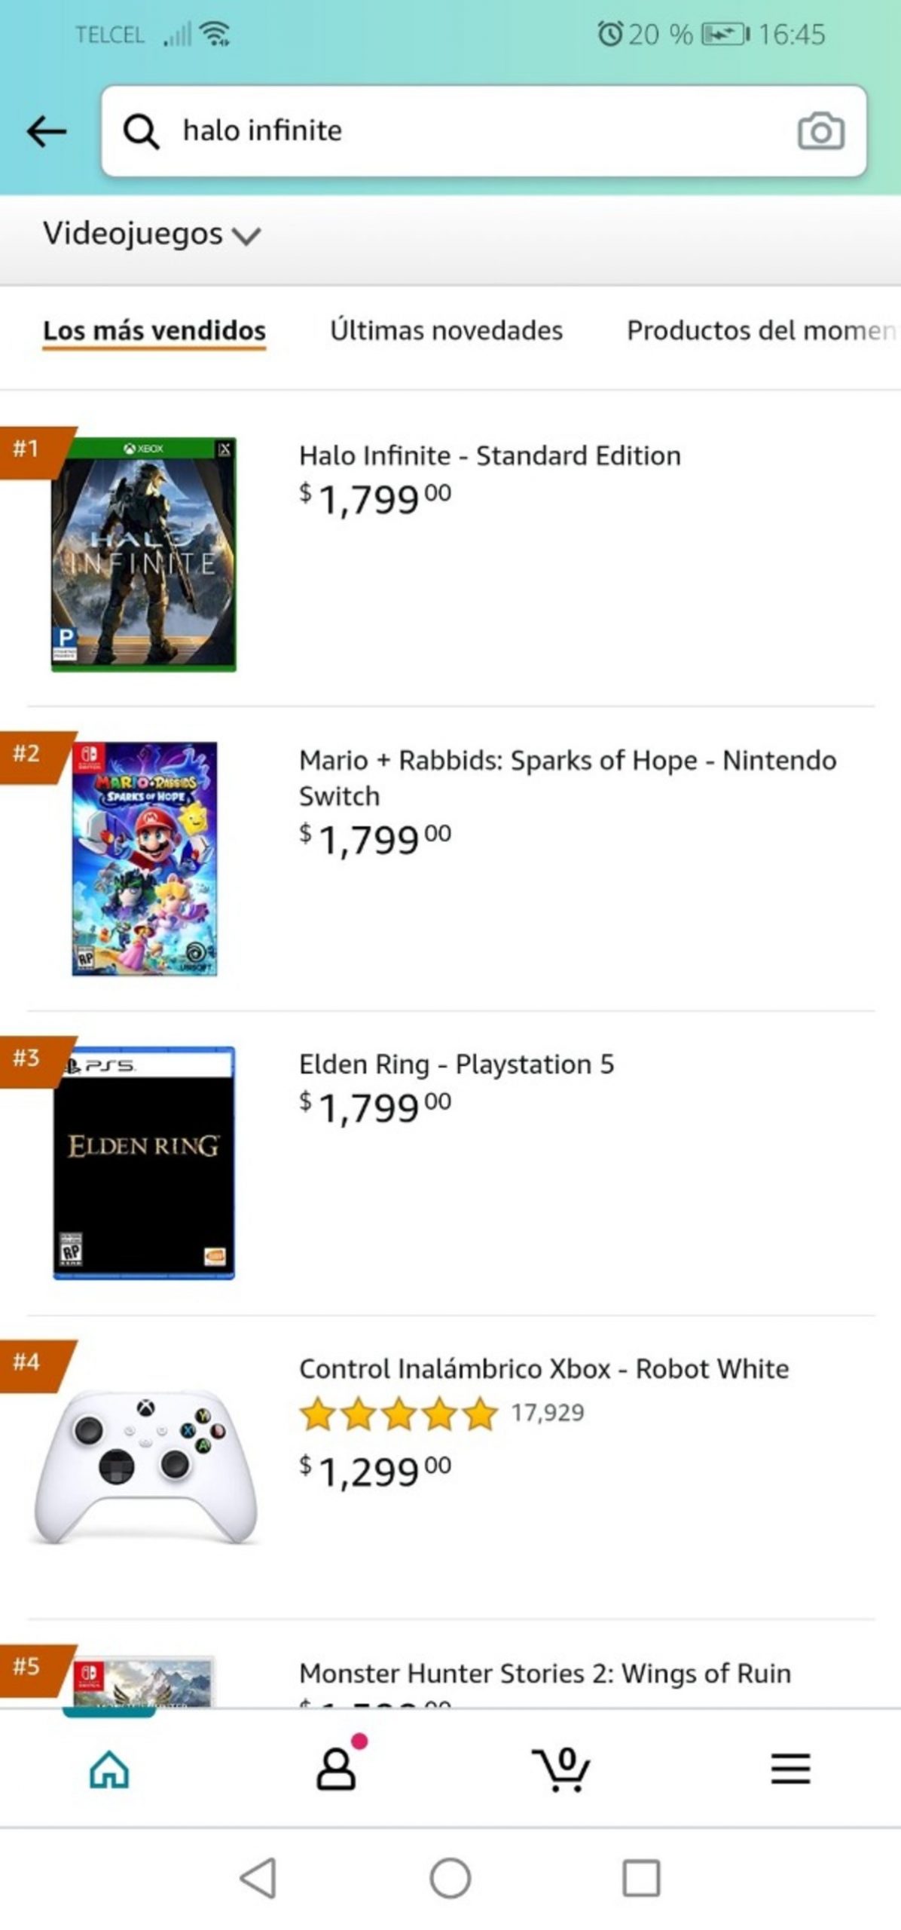Tap the search magnifier icon
This screenshot has width=901, height=1930.
141,131
